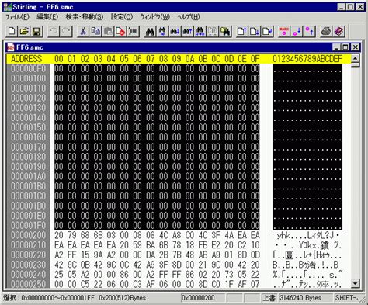
Task: Jump to file start with page-up-arrow icon
Action: (x=242, y=31)
